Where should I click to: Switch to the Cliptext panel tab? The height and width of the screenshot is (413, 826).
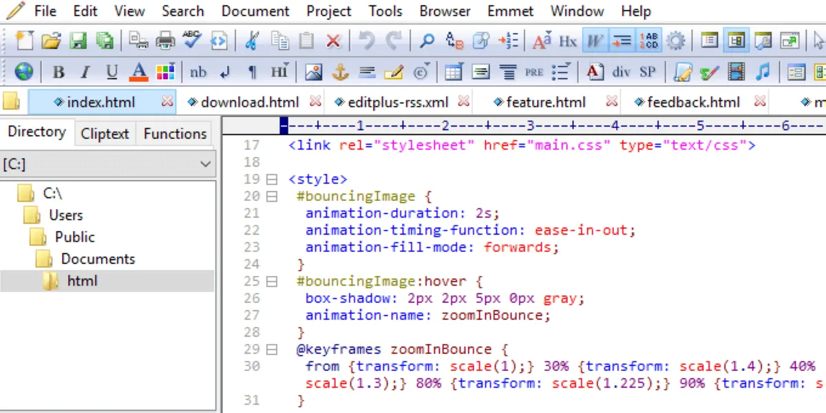(105, 134)
